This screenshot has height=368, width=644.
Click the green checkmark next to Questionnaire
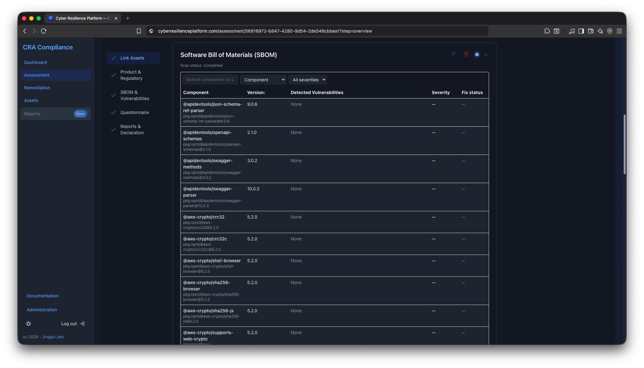[x=114, y=112]
